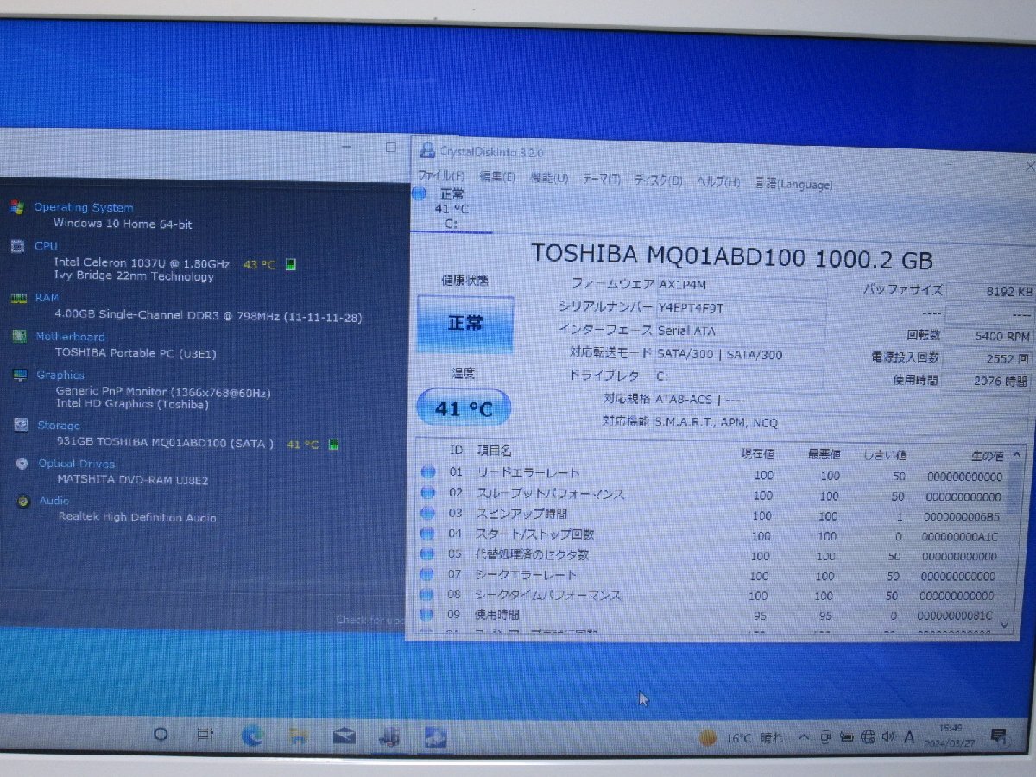Open the テーマ(T) menu

pos(602,179)
